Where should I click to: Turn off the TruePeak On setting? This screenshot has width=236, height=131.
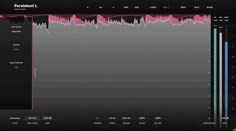97,118
